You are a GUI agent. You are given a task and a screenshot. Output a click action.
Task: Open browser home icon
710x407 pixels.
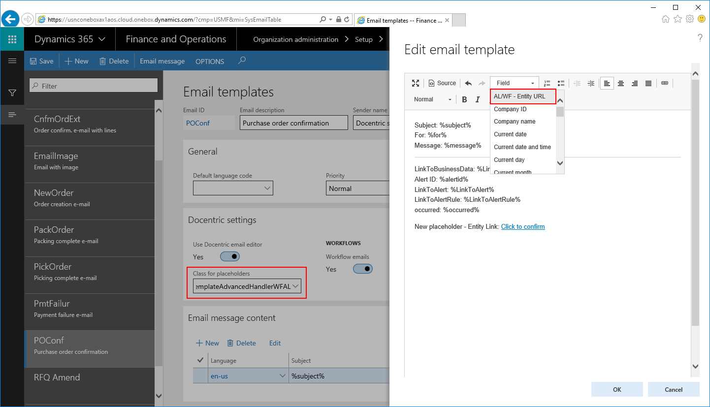point(666,19)
